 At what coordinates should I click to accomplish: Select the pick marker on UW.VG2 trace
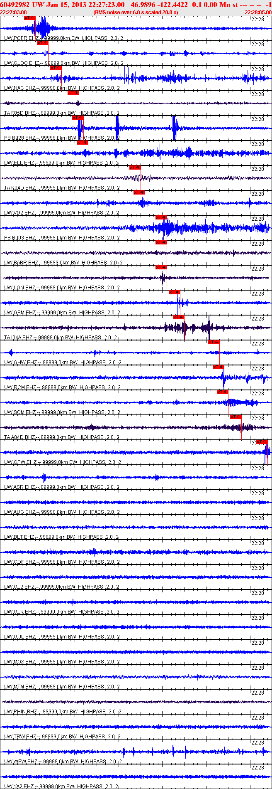pos(139,192)
